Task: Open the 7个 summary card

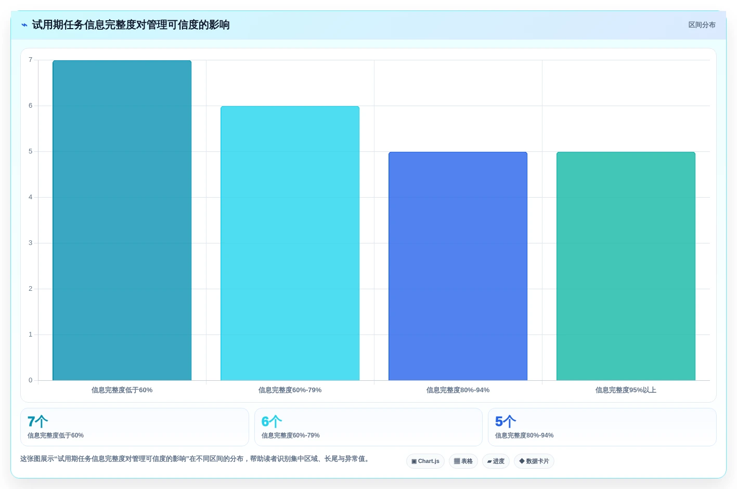Action: click(135, 427)
